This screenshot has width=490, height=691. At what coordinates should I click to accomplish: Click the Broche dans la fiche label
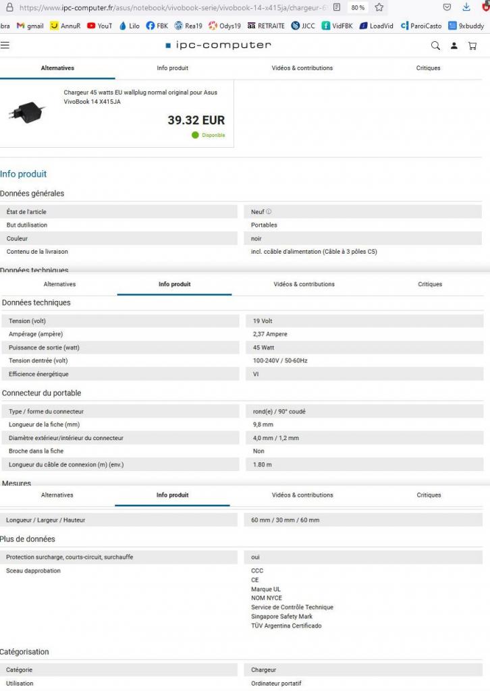point(36,451)
